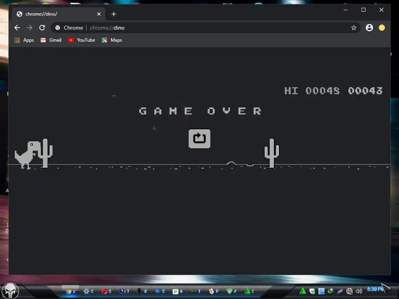The height and width of the screenshot is (299, 399).
Task: Open the volume speaker tray icon
Action: [359, 291]
